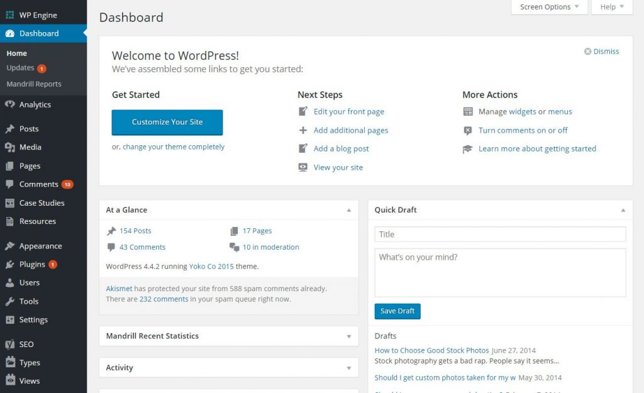Select the Media library icon
Screen dimensions: 644x393
tap(9, 147)
